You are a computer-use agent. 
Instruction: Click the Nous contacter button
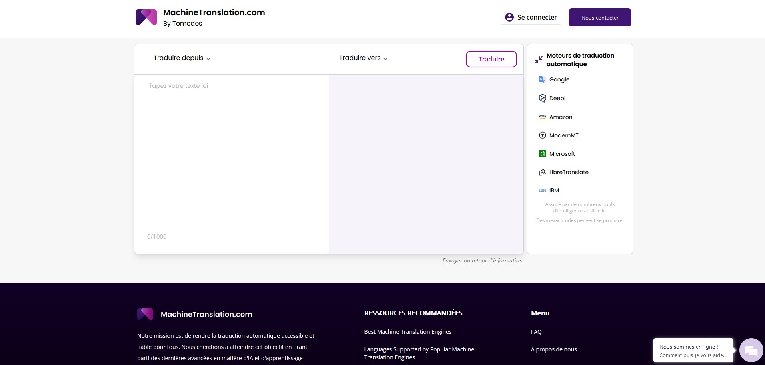tap(600, 18)
